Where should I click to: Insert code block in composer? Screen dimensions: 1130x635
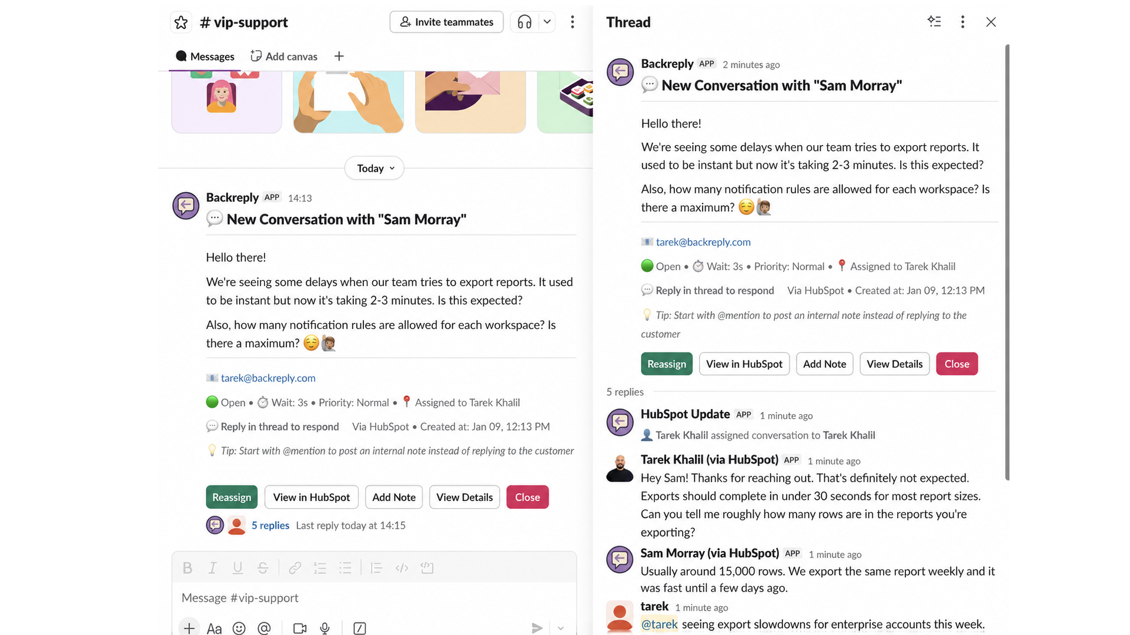pos(427,568)
